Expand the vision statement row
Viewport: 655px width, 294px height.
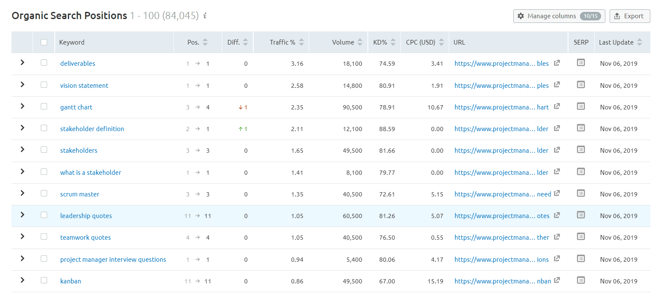pos(22,84)
